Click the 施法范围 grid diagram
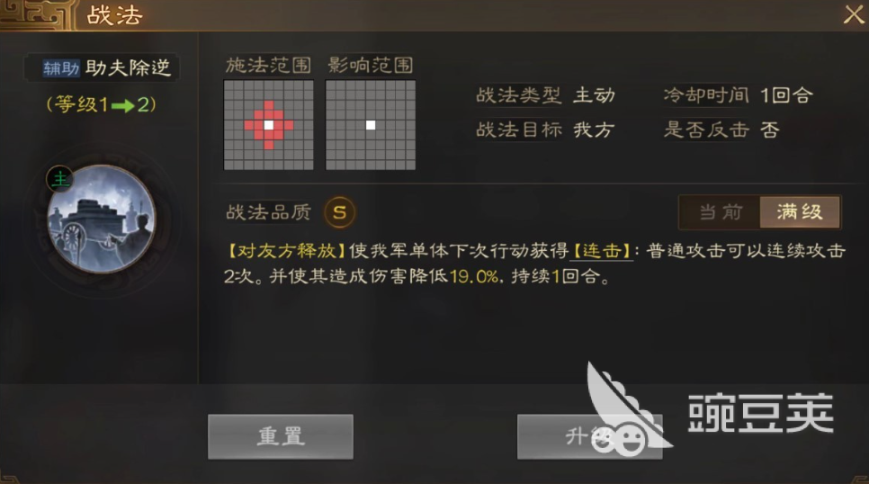Screen dimensions: 869x484 (x=269, y=125)
